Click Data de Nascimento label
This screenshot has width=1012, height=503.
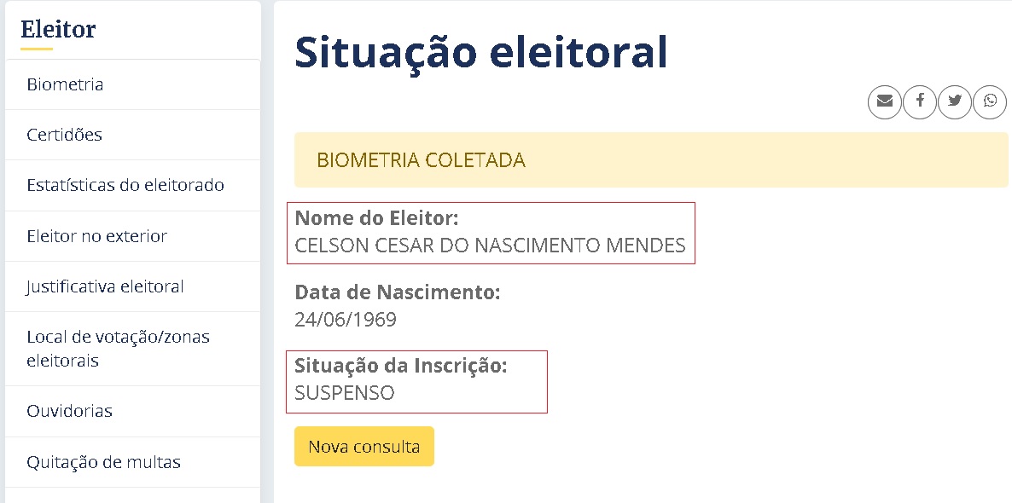coord(397,292)
